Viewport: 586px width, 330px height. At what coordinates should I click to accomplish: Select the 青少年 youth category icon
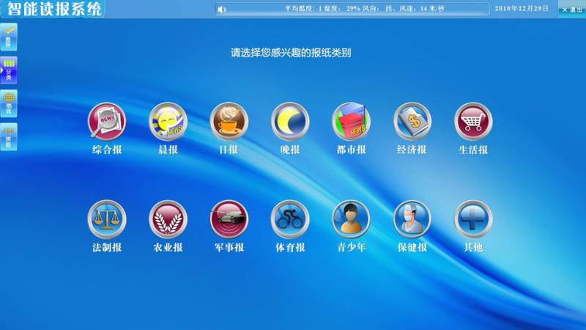pos(351,219)
